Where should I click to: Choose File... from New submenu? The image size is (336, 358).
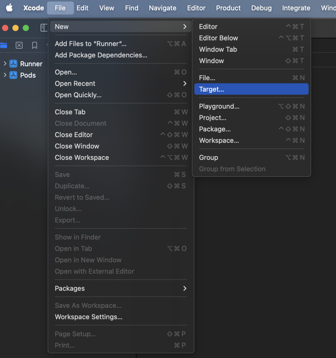click(x=251, y=78)
